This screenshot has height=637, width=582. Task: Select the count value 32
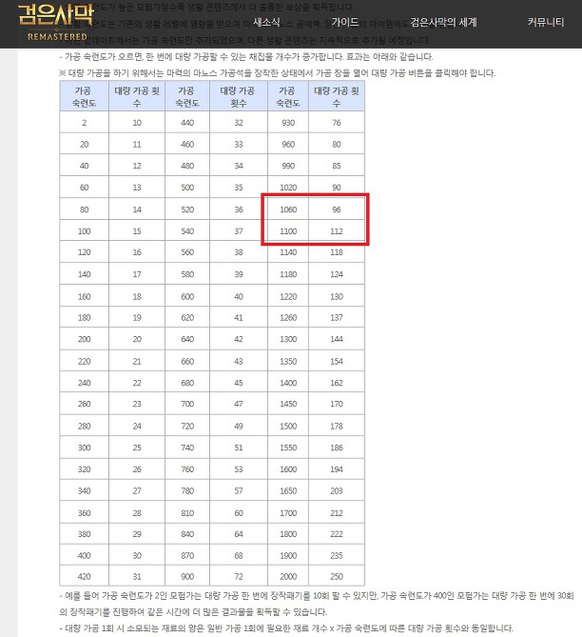pyautogui.click(x=239, y=123)
